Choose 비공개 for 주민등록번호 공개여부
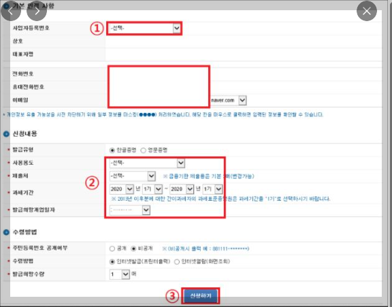Image resolution: width=392 pixels, height=307 pixels. coord(133,248)
